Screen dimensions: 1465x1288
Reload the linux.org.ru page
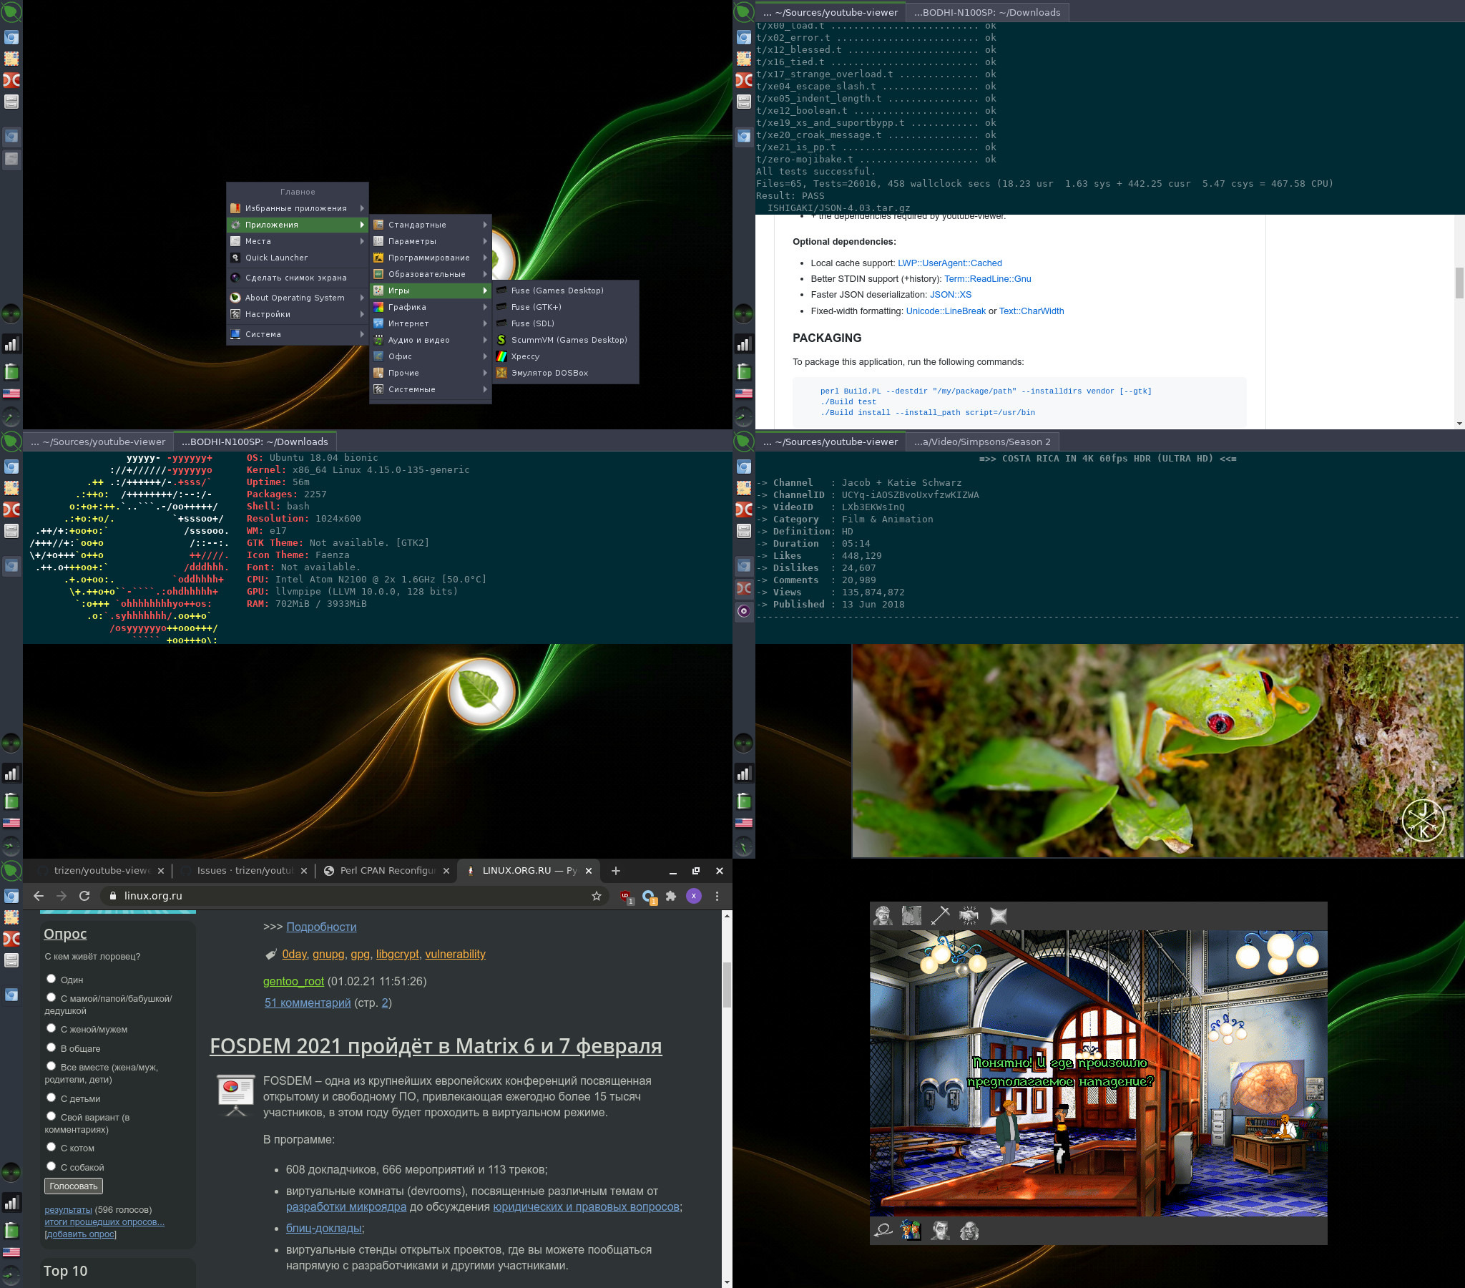[x=84, y=896]
